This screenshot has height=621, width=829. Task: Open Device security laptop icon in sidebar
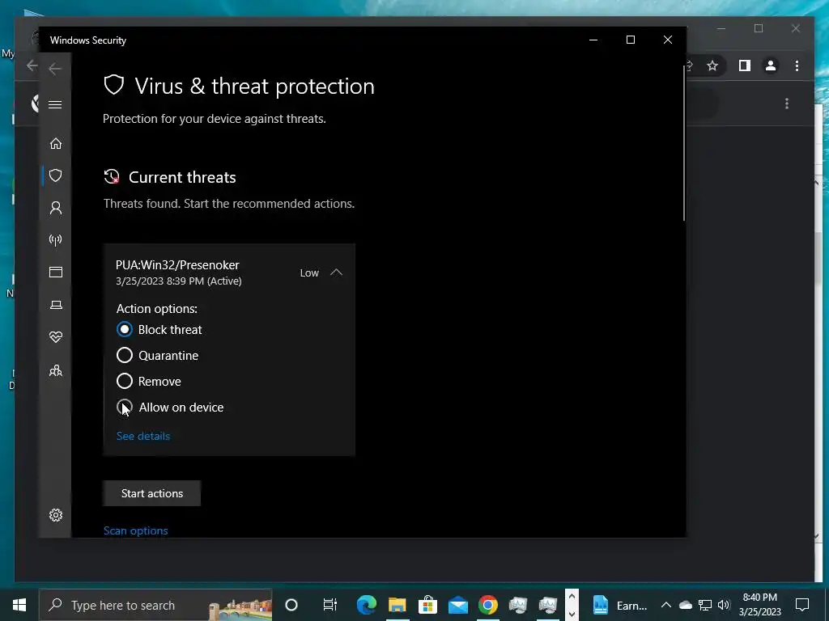(x=56, y=305)
